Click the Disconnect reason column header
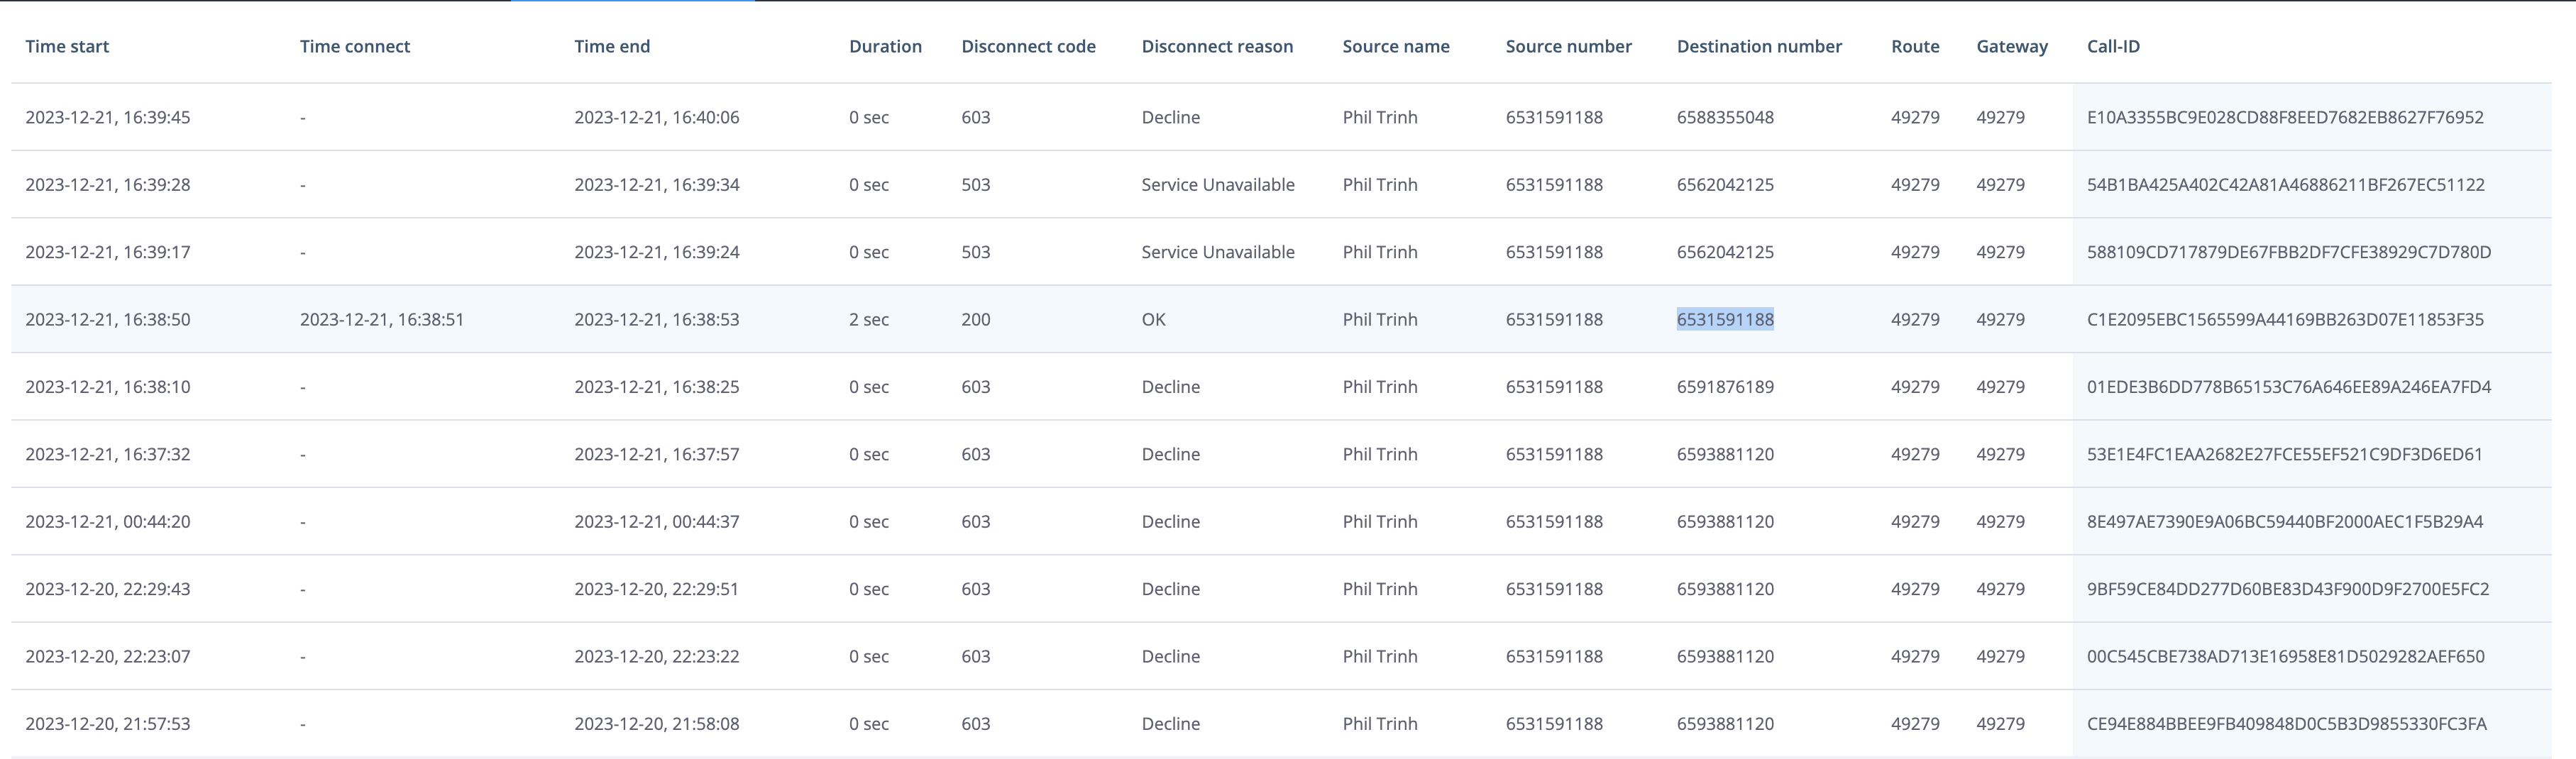Viewport: 2576px width, 759px height. [1217, 46]
